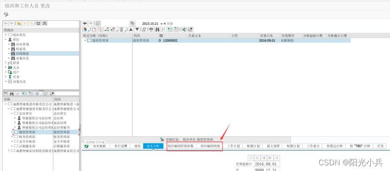Image resolution: width=390 pixels, height=171 pixels.
Task: Collapse all search nodes double-up chevron
Action: 45,23
